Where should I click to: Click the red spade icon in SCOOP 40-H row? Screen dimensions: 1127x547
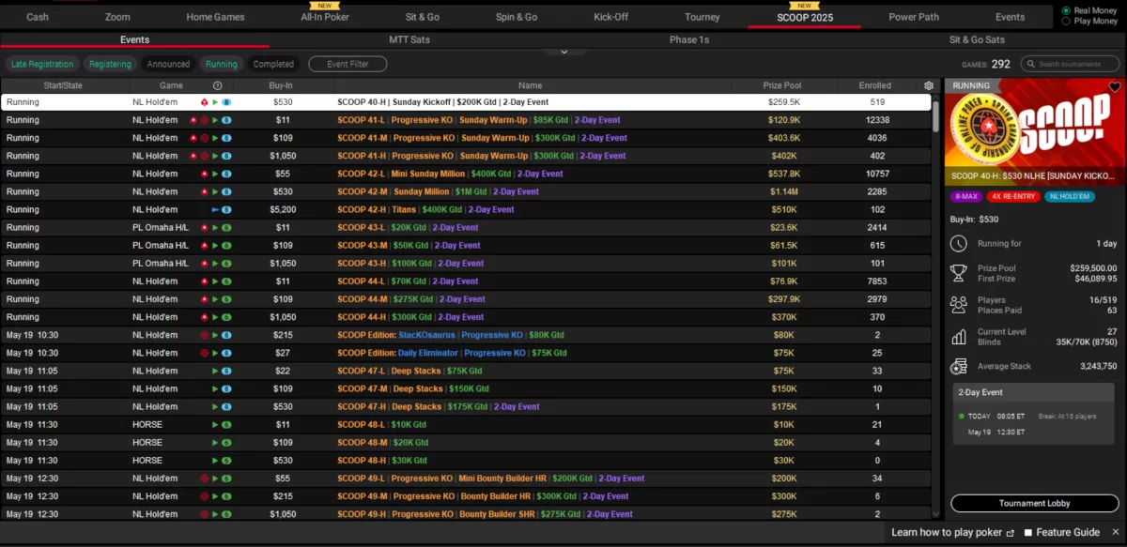(204, 101)
